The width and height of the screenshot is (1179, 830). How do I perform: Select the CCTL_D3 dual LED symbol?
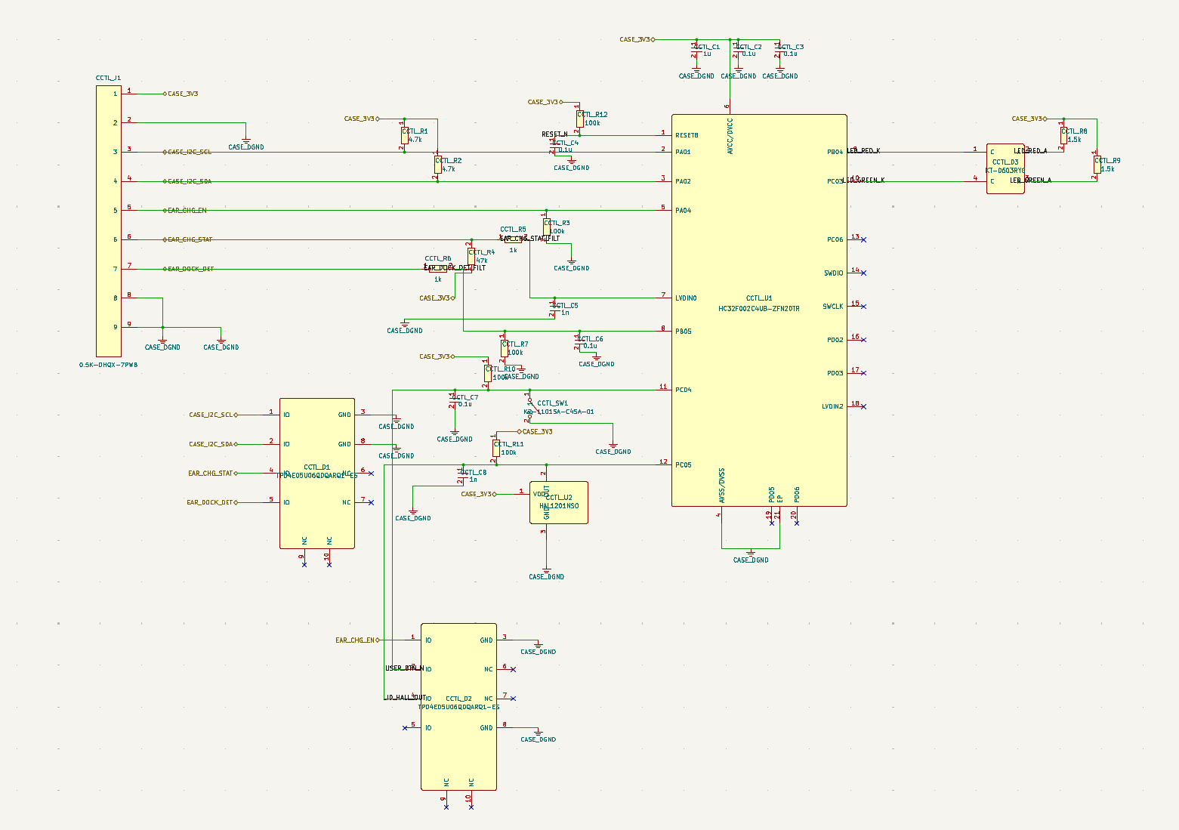pos(1005,168)
